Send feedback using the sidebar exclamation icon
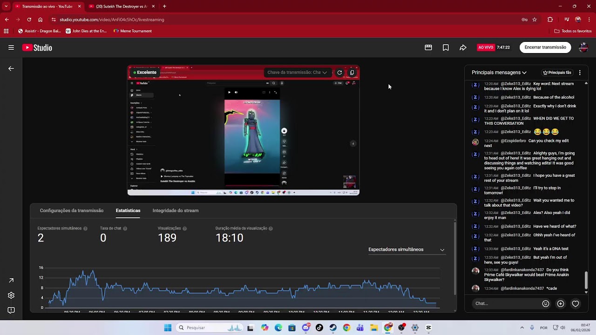 click(x=11, y=310)
